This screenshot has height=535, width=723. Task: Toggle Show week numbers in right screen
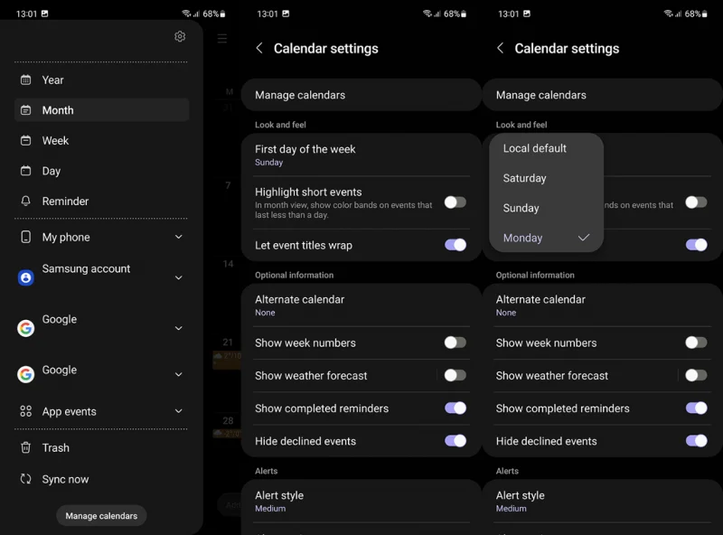point(696,343)
